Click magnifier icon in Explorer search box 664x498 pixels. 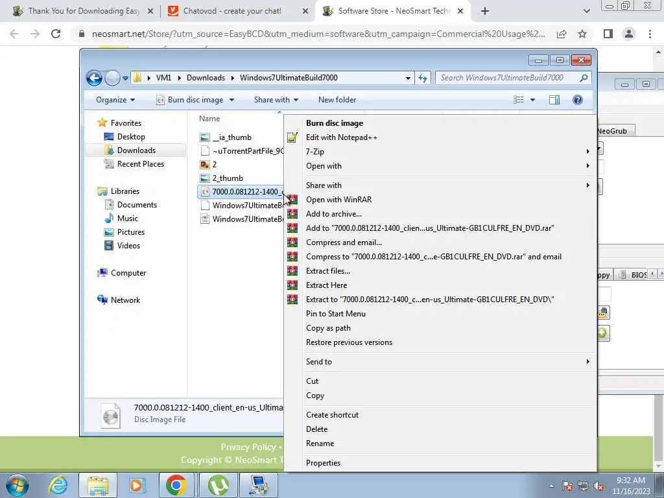pyautogui.click(x=584, y=78)
